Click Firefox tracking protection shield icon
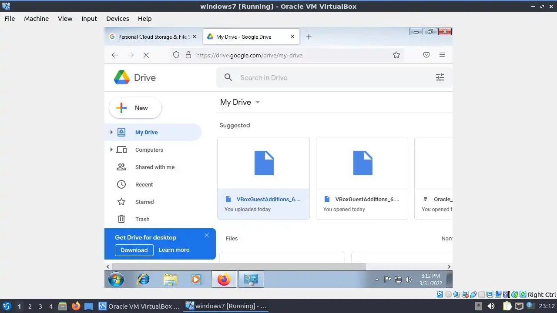The height and width of the screenshot is (313, 557). 176,55
